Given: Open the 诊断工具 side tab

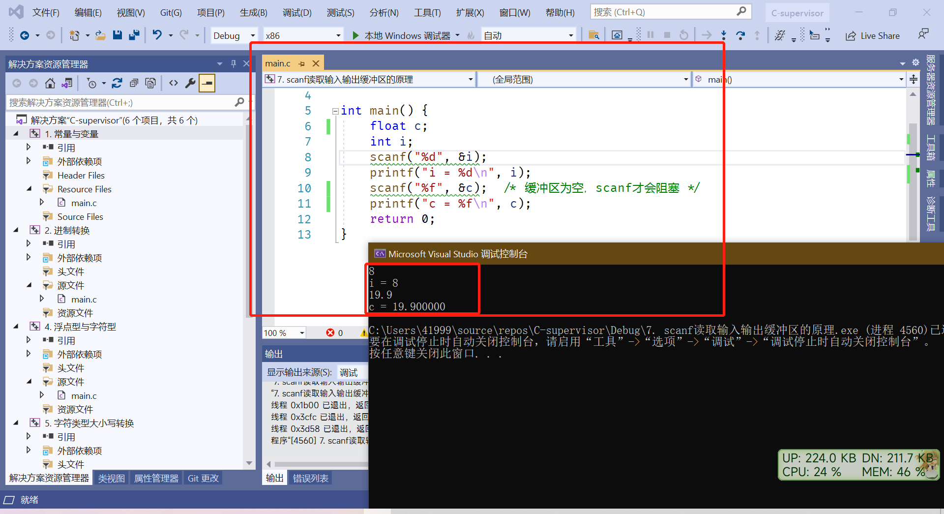Looking at the screenshot, I should 930,213.
